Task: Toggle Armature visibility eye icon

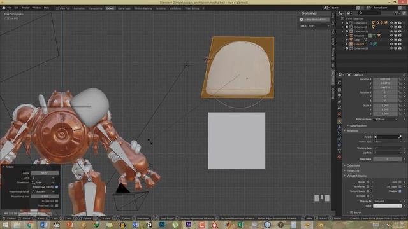Action: [391, 36]
